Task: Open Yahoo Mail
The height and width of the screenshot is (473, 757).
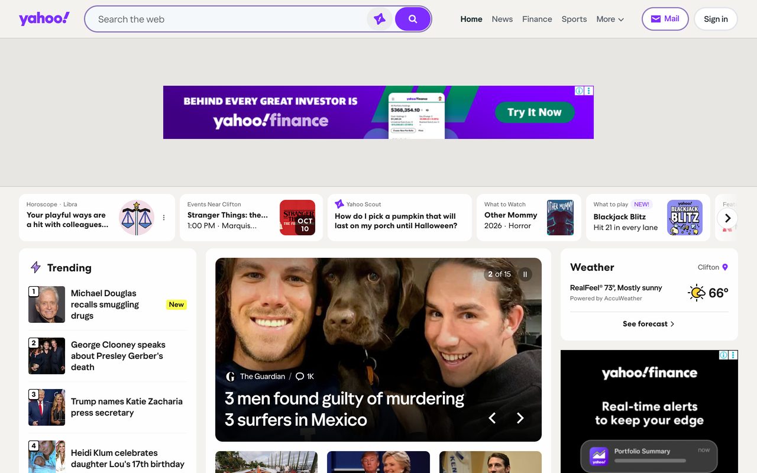Action: click(x=665, y=19)
